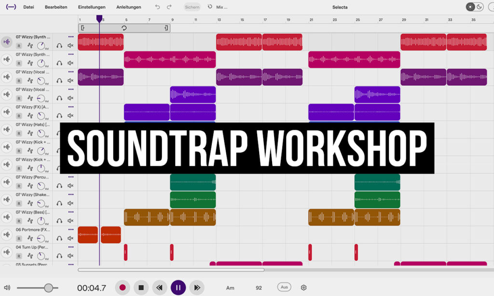The width and height of the screenshot is (494, 296).
Task: Solo the 04 Turn Up track
Action: pyautogui.click(x=59, y=256)
